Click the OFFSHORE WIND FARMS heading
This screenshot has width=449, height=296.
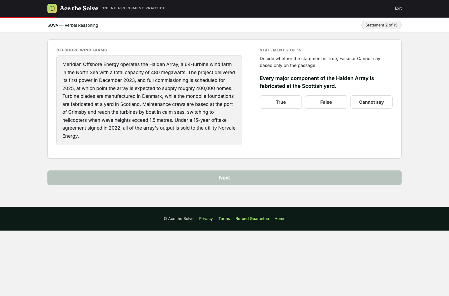click(82, 50)
